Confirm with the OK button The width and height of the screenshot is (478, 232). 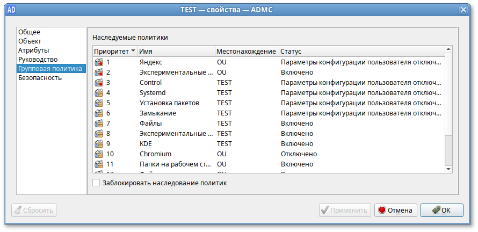coord(441,211)
